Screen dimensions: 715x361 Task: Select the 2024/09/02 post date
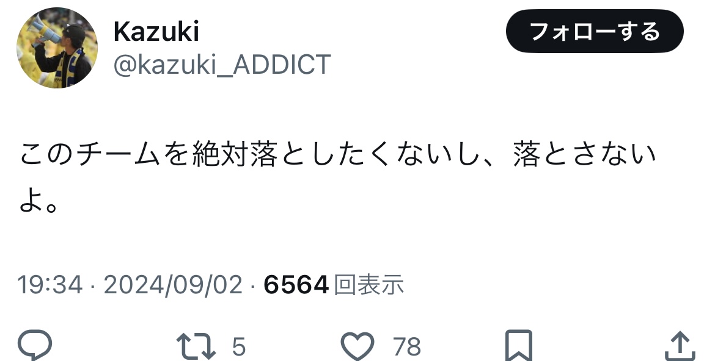(173, 285)
